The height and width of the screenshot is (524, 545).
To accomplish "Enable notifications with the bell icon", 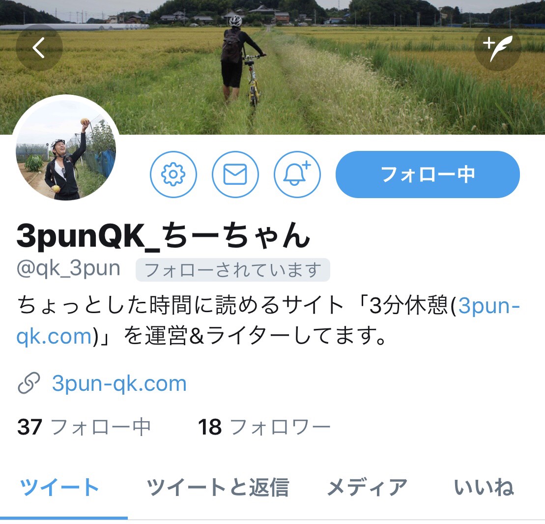I will click(x=297, y=174).
